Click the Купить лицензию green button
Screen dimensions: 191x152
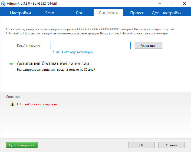[22, 145]
